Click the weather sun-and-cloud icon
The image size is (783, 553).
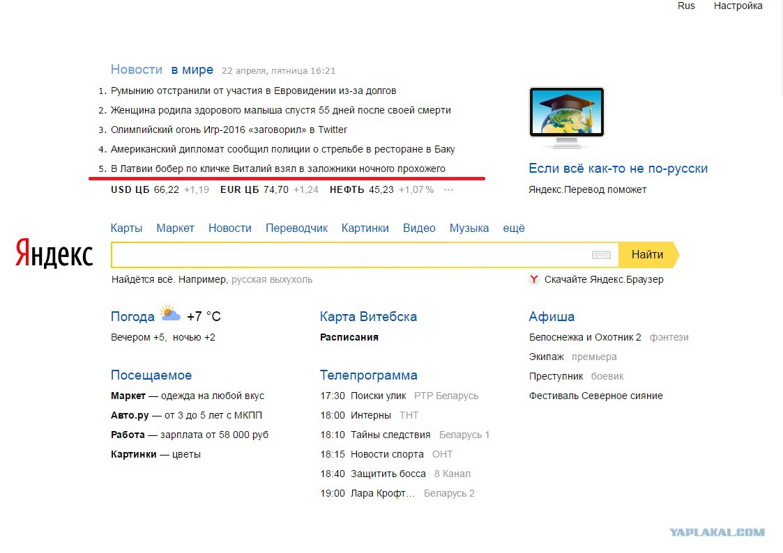(x=170, y=314)
